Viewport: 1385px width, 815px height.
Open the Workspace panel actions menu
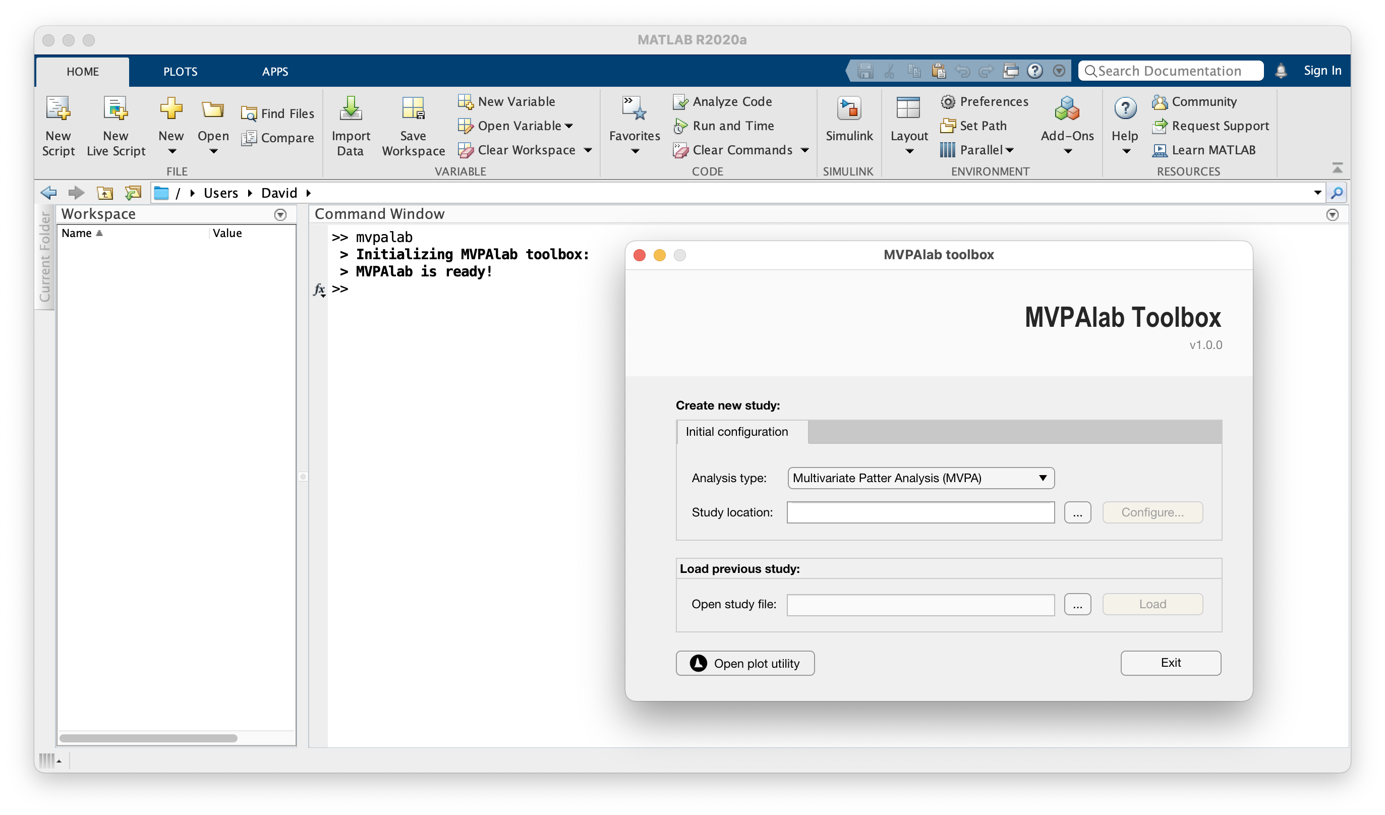(280, 215)
